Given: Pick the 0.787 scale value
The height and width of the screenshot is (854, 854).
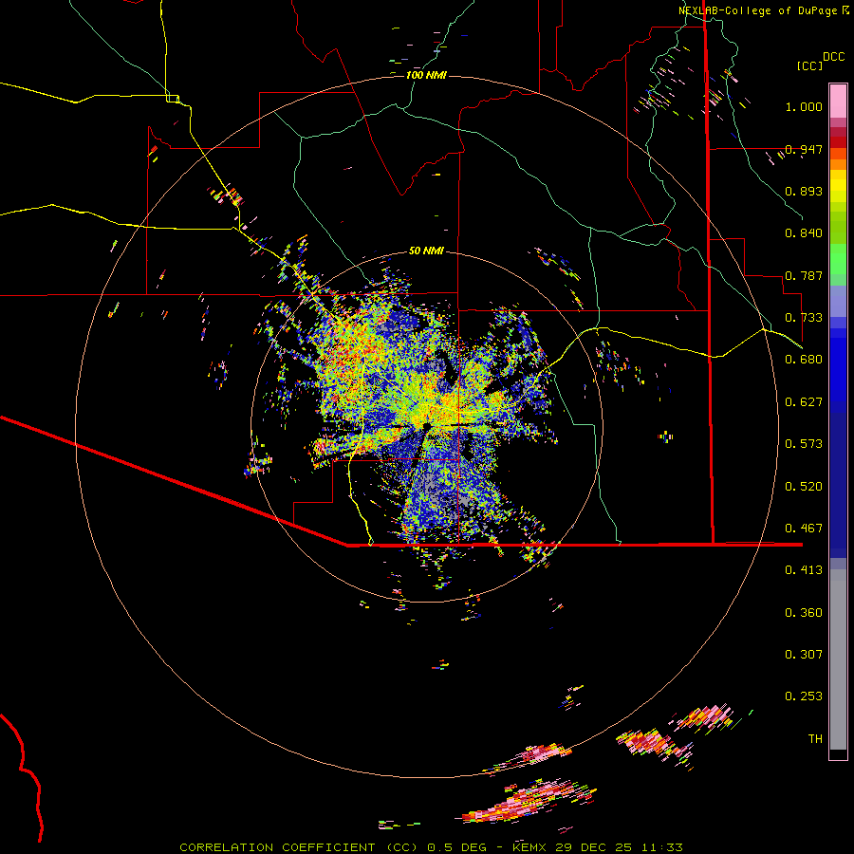Looking at the screenshot, I should pyautogui.click(x=804, y=275).
